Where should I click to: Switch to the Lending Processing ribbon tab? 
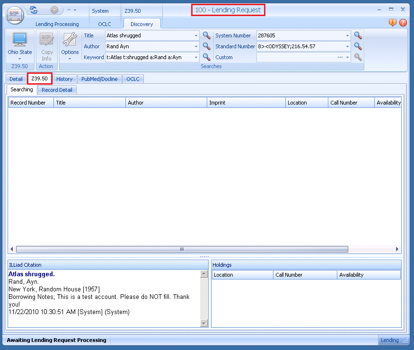[x=57, y=24]
